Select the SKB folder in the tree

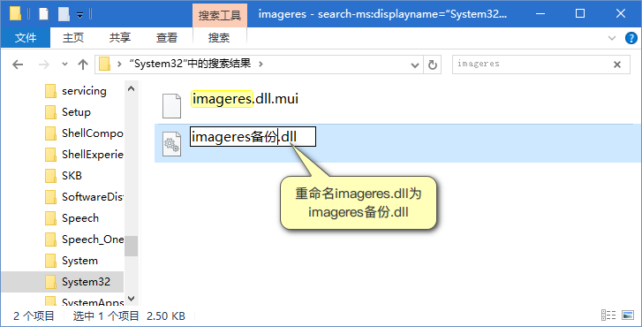[72, 175]
